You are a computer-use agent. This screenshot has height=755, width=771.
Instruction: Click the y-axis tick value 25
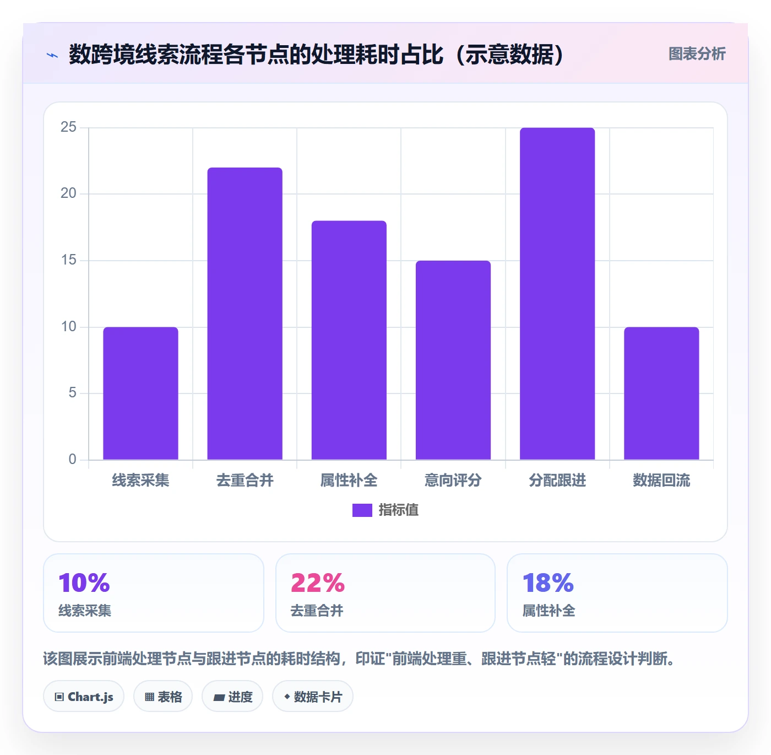click(68, 127)
